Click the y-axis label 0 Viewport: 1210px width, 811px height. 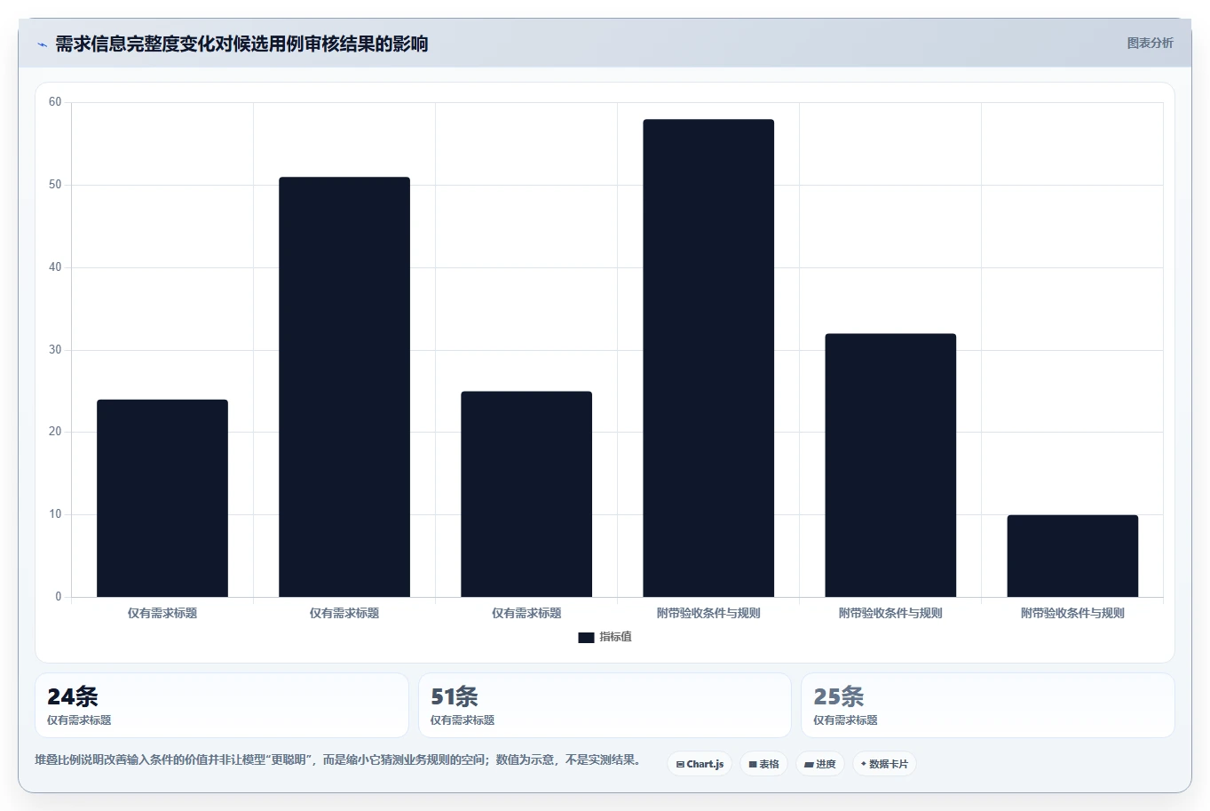(x=59, y=597)
